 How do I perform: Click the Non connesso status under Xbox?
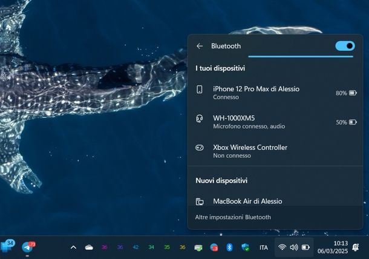pyautogui.click(x=232, y=156)
